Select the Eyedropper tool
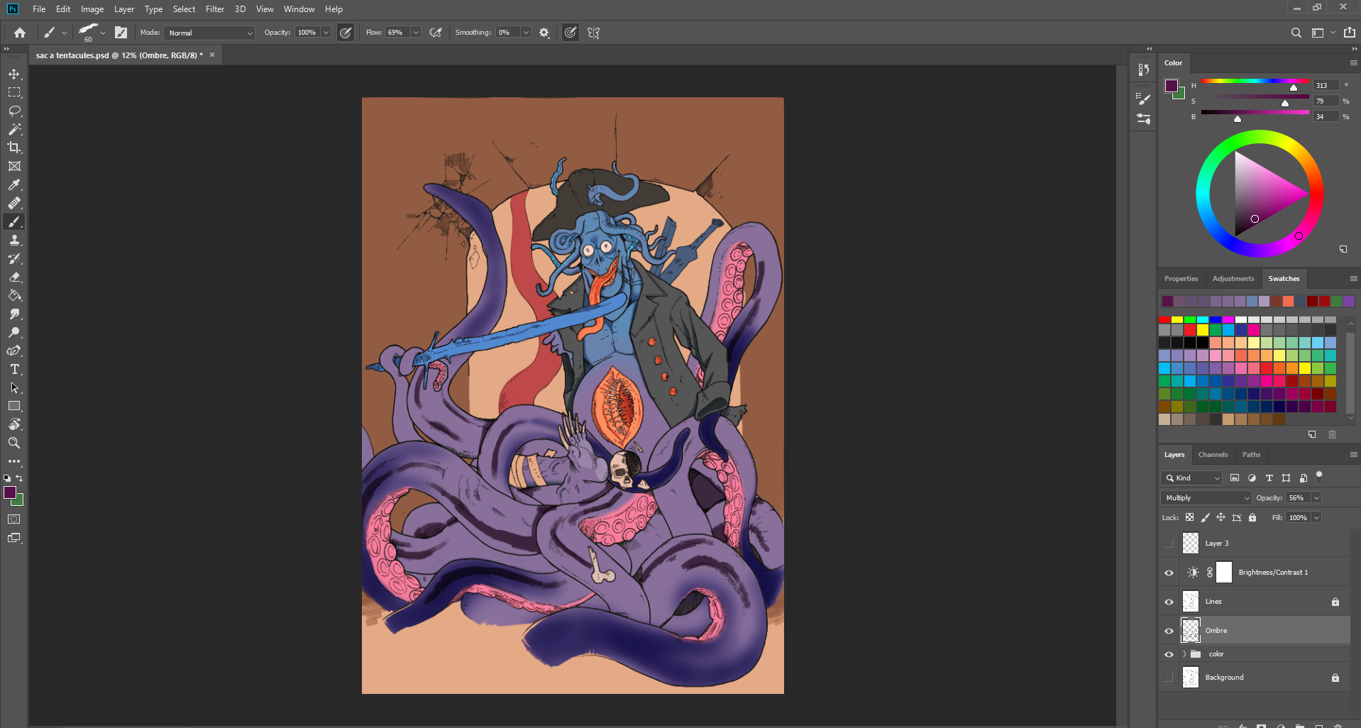1361x728 pixels. tap(14, 185)
